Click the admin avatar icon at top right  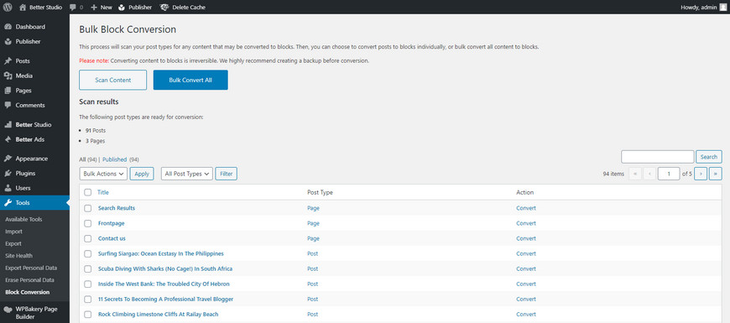tap(722, 7)
